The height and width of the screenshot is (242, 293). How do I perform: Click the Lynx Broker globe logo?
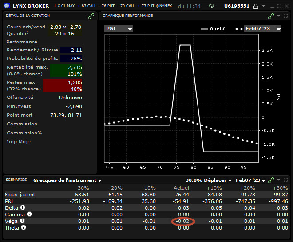click(7, 6)
